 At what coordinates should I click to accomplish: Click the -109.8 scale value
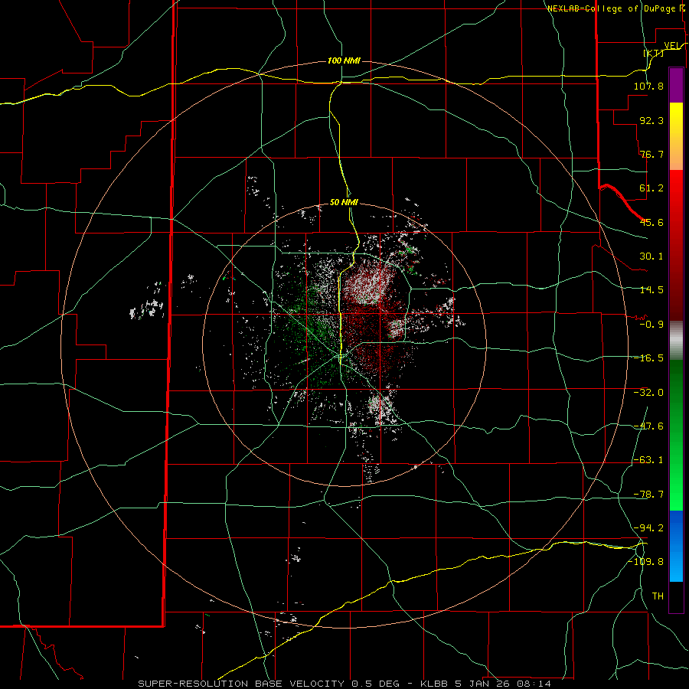tap(646, 562)
